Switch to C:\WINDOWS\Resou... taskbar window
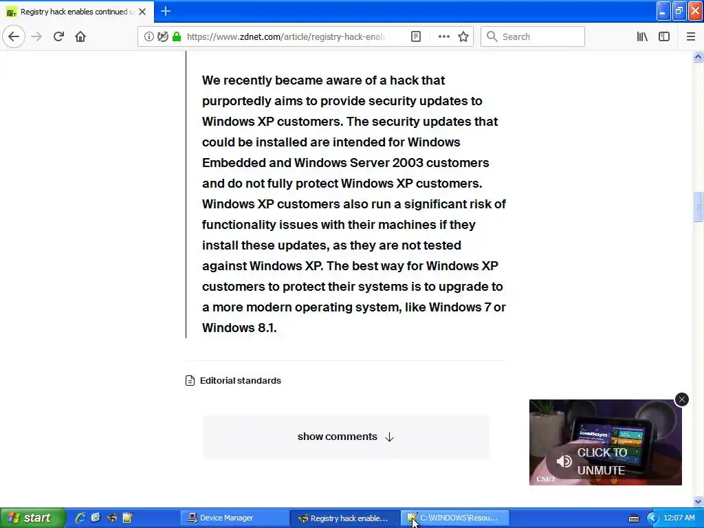 455,518
